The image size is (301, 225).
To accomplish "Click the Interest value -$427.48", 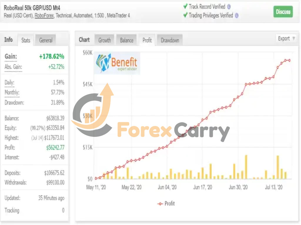I will tap(57, 157).
